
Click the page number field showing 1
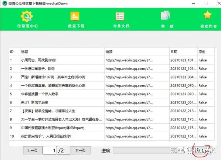coord(50,150)
